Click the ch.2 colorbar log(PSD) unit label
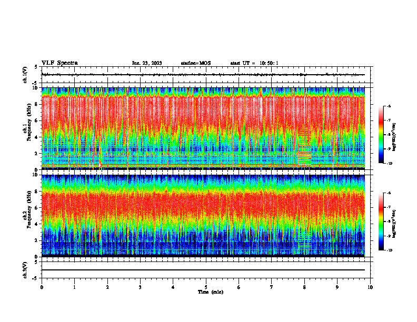Image resolution: width=417 pixels, height=322 pixels. (x=394, y=224)
